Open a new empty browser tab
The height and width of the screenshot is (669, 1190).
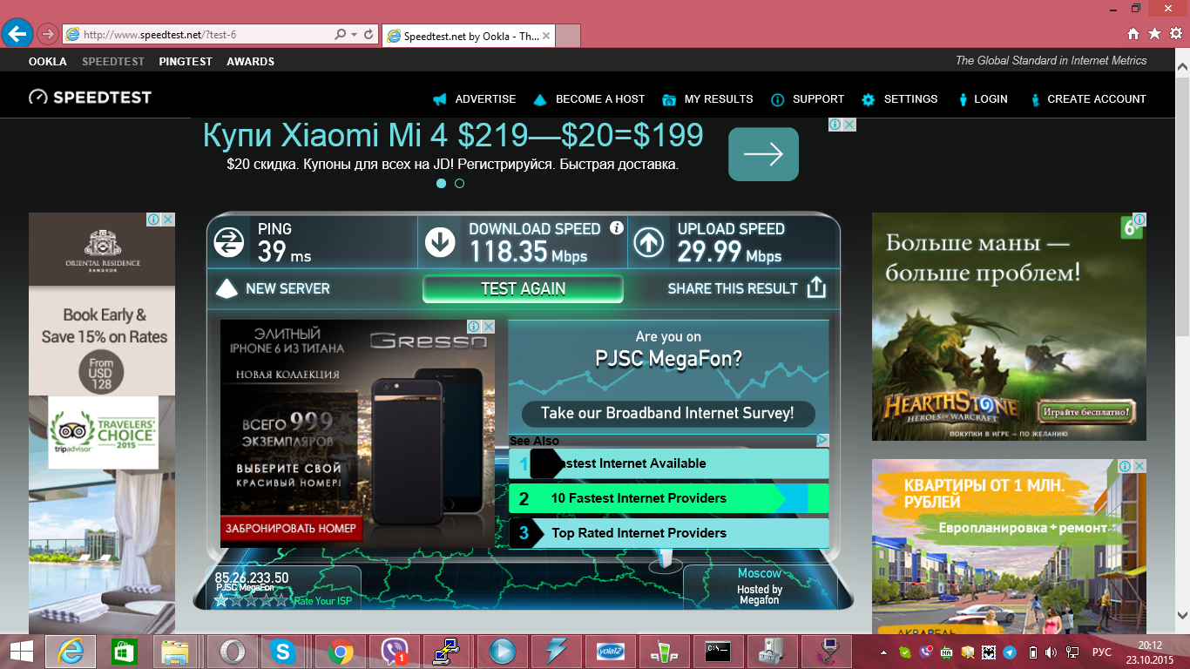tap(568, 36)
